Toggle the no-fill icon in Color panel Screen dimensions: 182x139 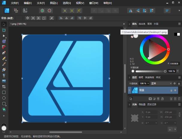coord(132,37)
